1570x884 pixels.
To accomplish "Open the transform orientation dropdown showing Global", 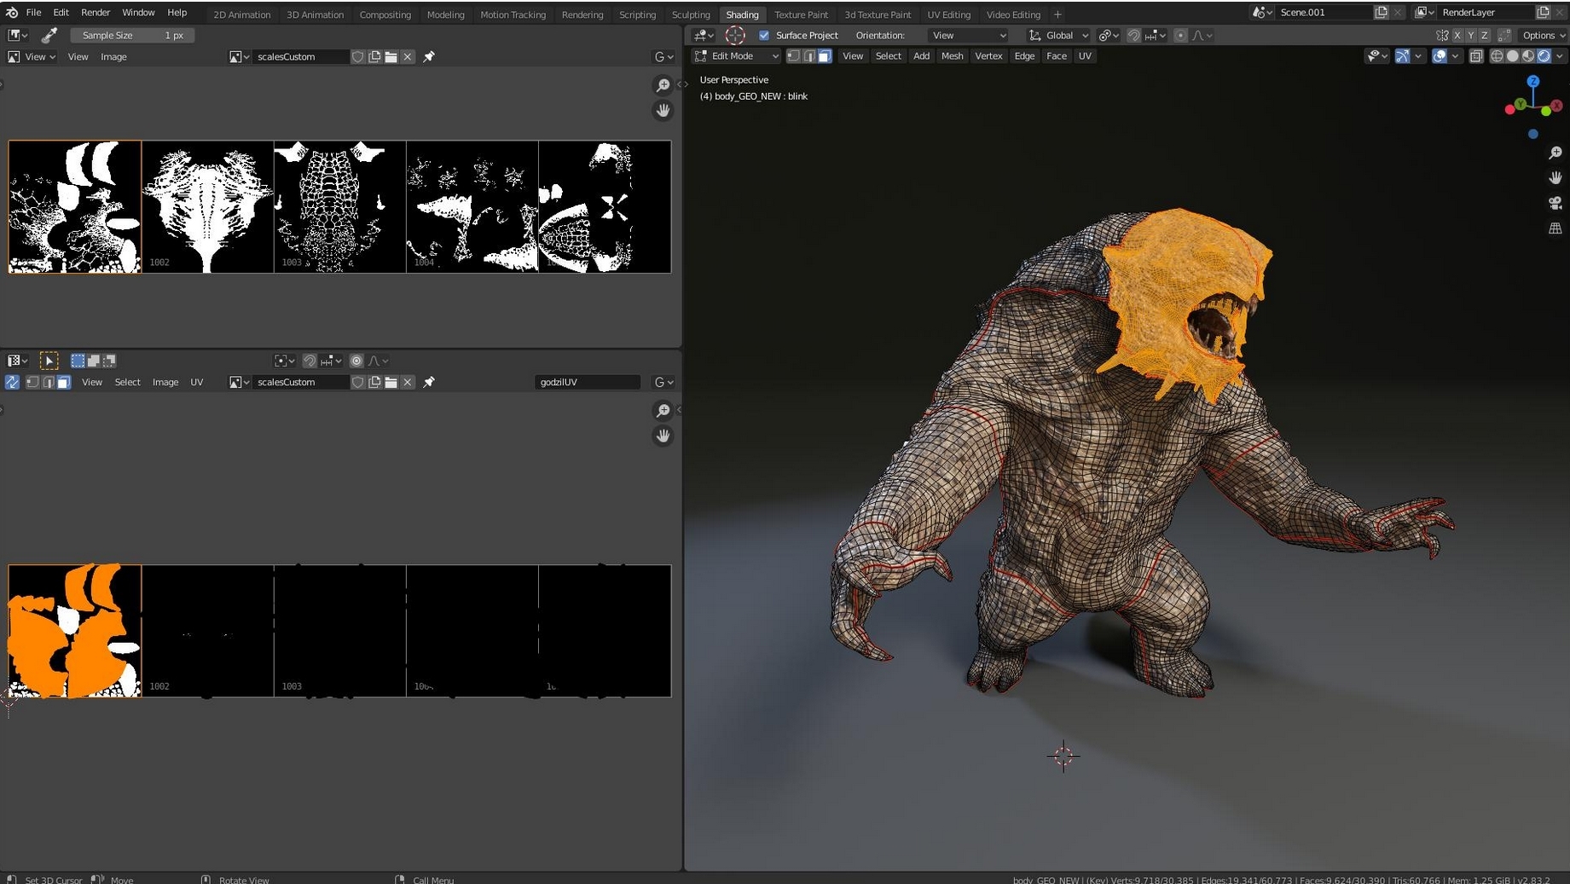I will 1057,35.
